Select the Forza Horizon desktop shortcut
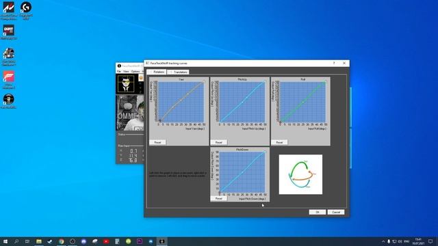This screenshot has width=438, height=246. click(9, 80)
